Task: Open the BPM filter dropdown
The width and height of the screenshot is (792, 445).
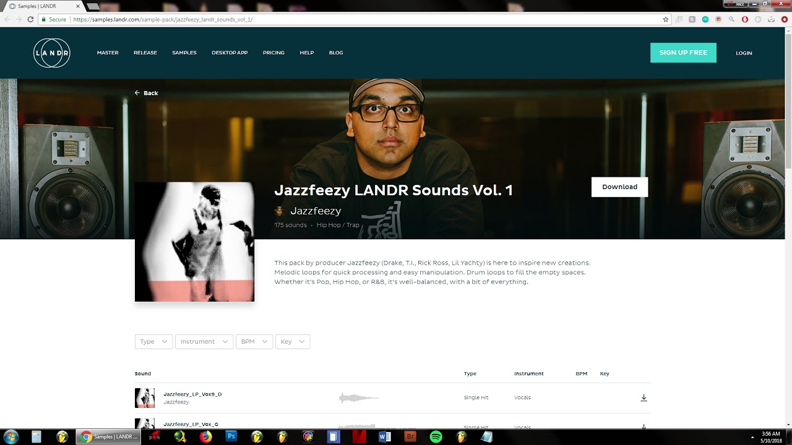Action: click(254, 341)
